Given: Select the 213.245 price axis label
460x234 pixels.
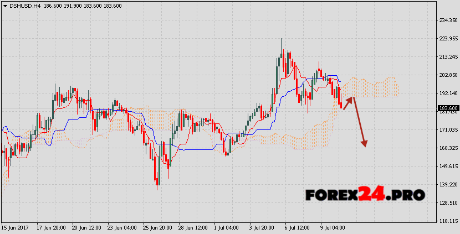Looking at the screenshot, I should coord(447,57).
